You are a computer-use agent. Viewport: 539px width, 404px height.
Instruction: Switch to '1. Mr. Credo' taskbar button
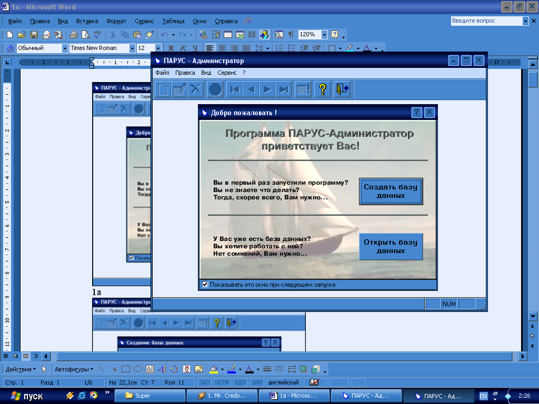click(x=222, y=396)
